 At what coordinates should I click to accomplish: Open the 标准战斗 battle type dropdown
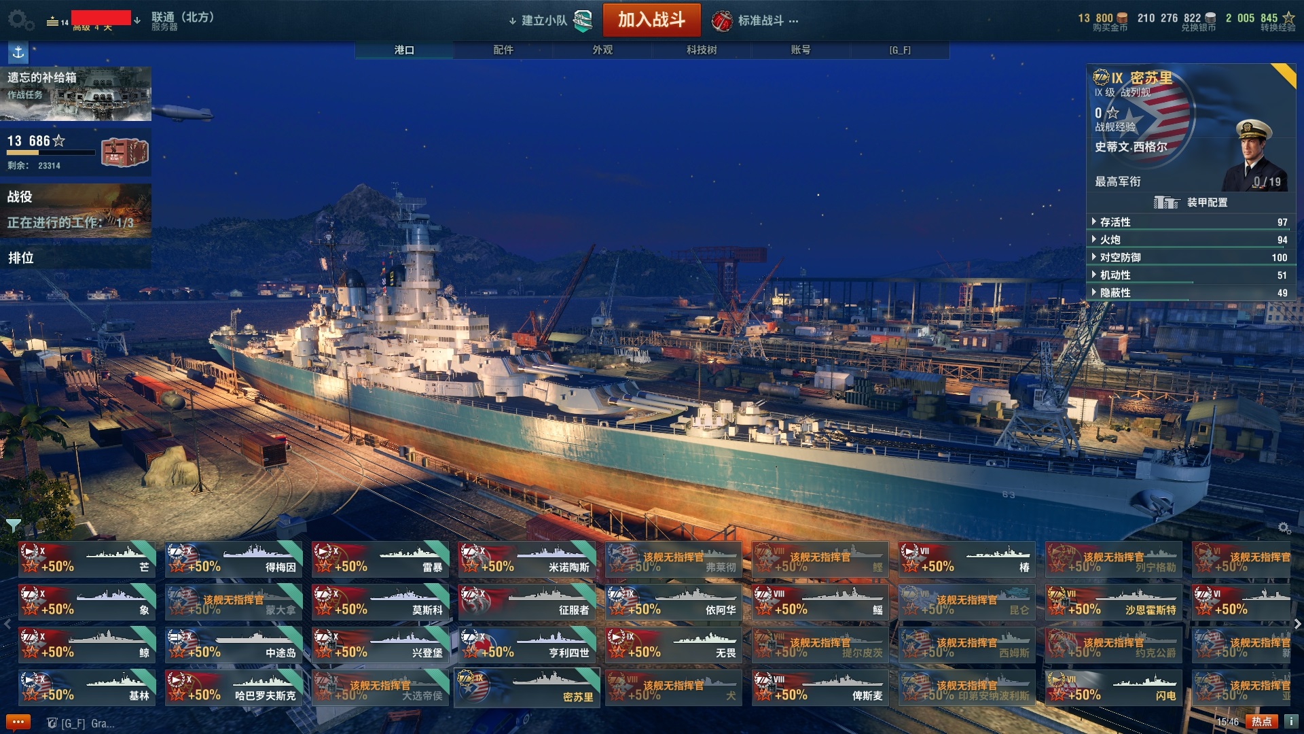[x=755, y=20]
